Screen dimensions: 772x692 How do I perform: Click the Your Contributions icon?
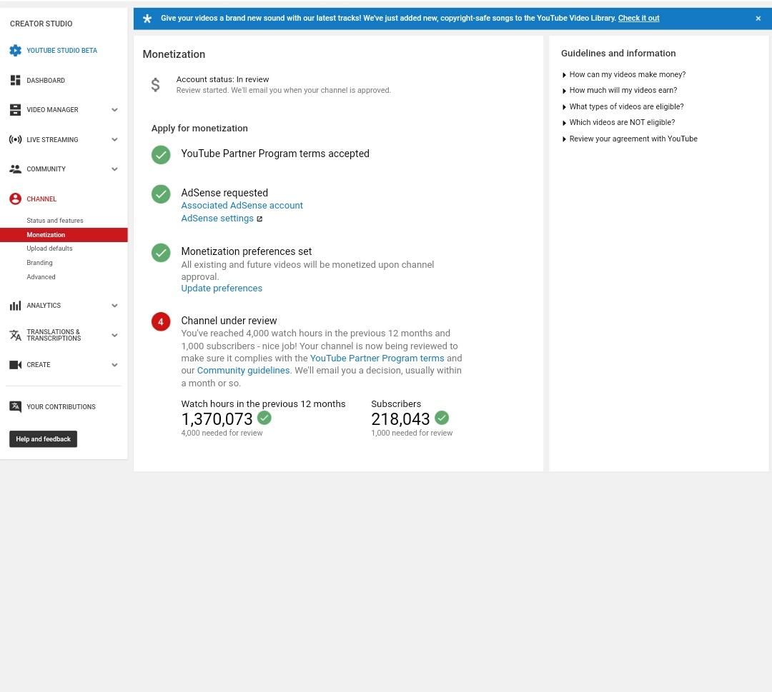[x=15, y=407]
